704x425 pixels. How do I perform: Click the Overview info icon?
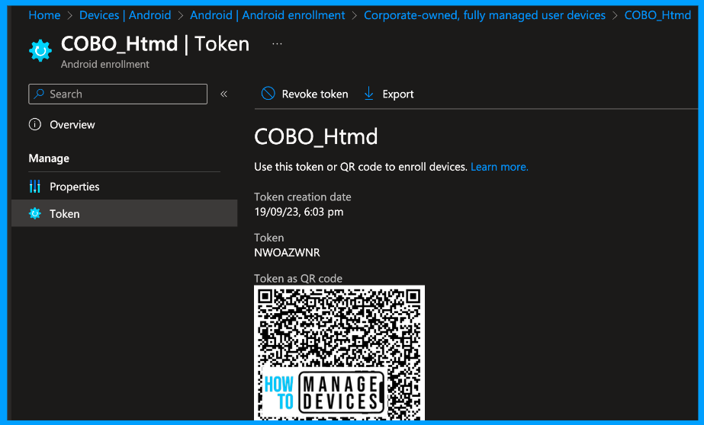[35, 124]
